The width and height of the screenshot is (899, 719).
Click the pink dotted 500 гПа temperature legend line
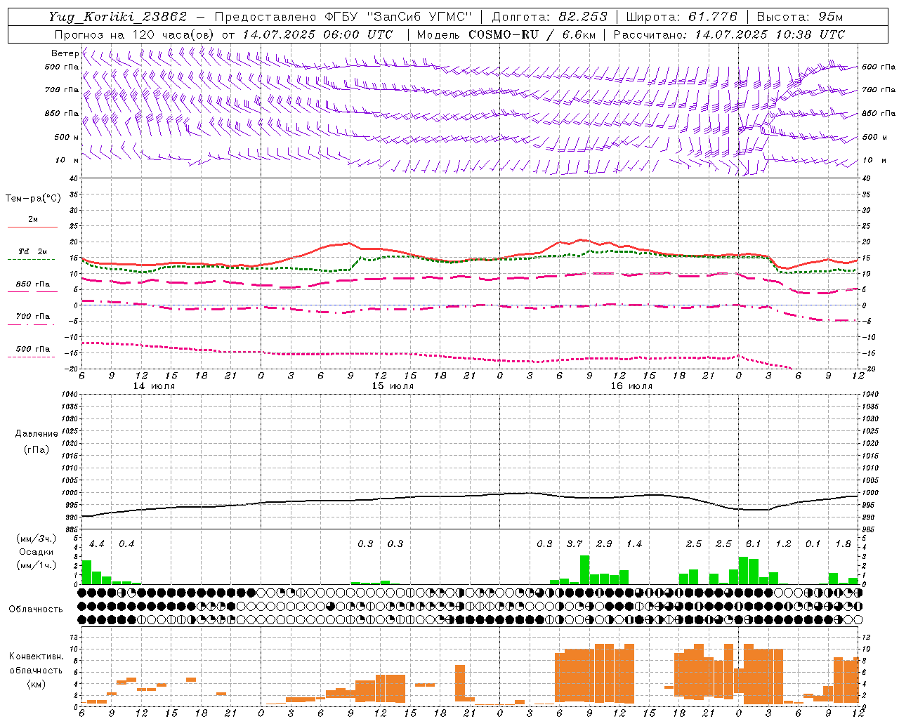click(31, 357)
